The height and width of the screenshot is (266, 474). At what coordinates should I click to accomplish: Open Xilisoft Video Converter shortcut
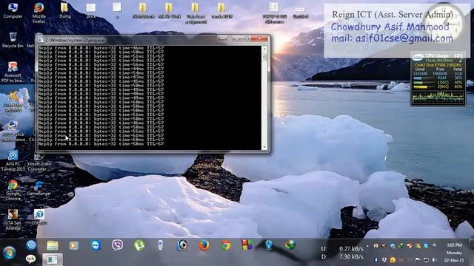tap(39, 163)
